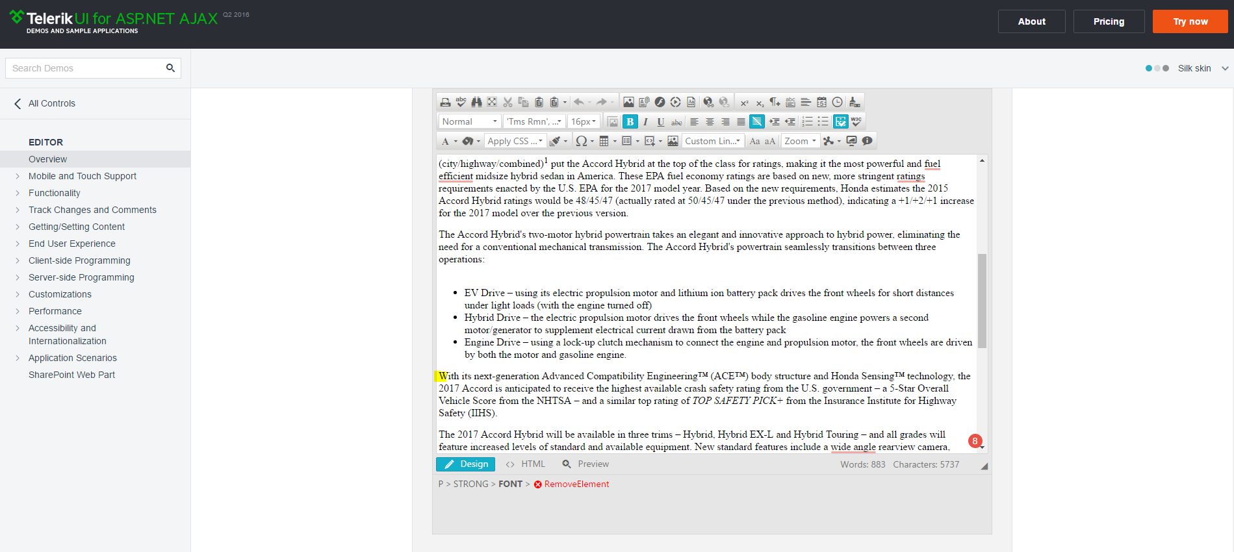Viewport: 1234px width, 552px height.
Task: Open the Performance sidebar item
Action: [x=55, y=311]
